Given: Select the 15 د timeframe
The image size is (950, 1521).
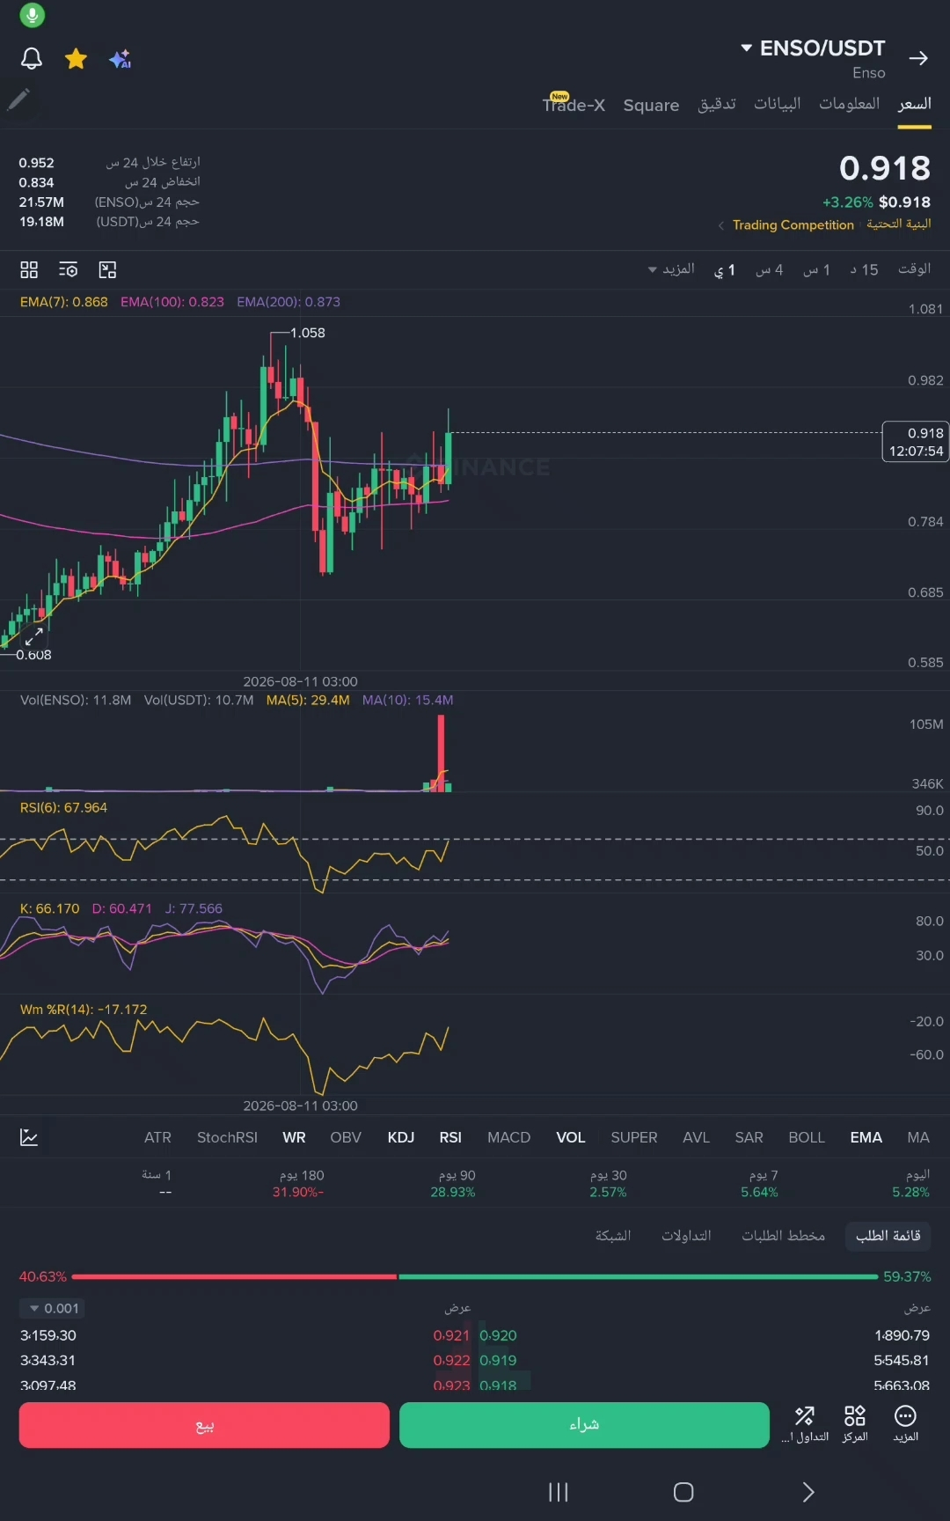Looking at the screenshot, I should coord(864,269).
